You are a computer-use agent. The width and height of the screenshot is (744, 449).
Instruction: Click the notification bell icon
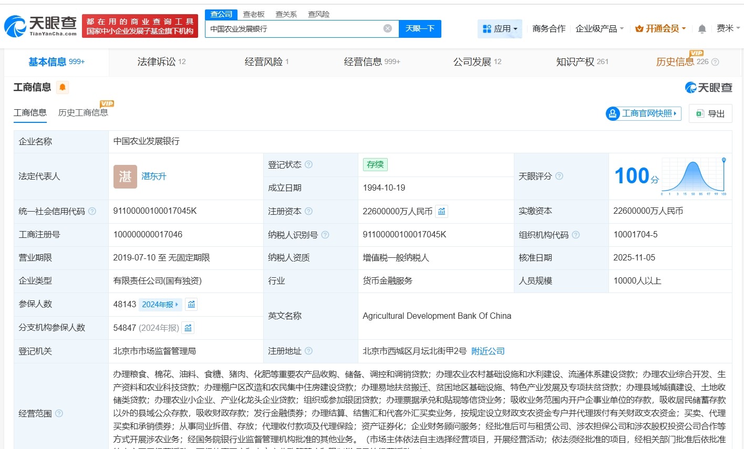(701, 28)
